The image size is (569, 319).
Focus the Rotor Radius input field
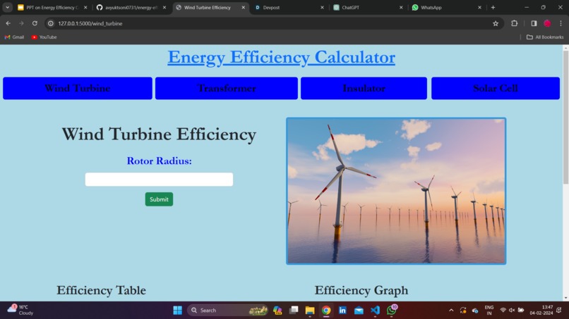pyautogui.click(x=159, y=180)
